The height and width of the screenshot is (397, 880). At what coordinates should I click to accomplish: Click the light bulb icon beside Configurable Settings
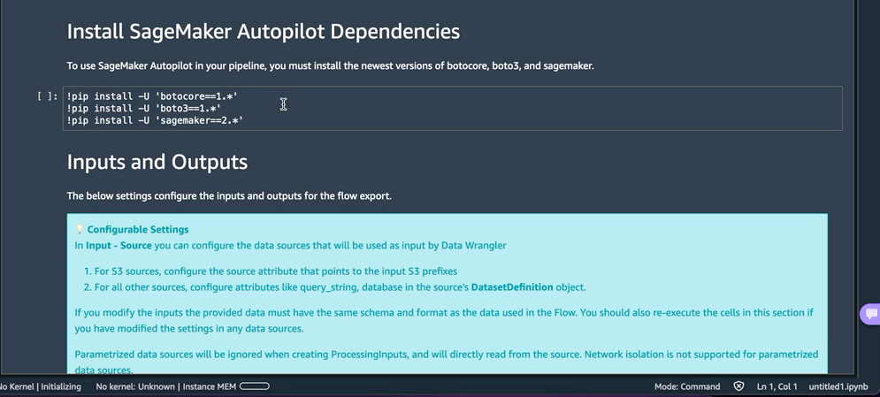[x=80, y=229]
